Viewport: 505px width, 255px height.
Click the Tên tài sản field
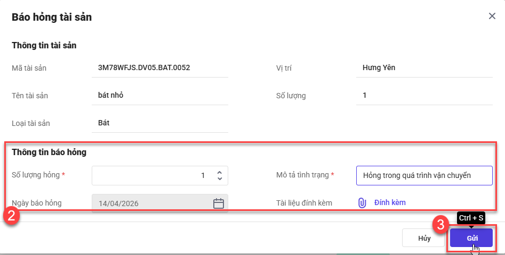pos(159,96)
